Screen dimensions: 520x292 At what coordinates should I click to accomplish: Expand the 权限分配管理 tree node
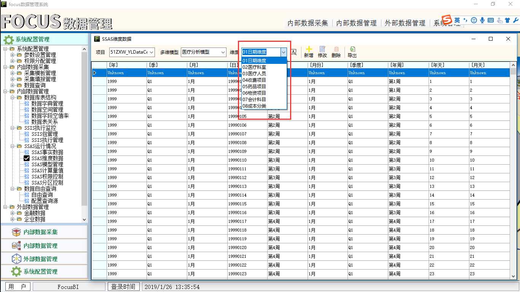(x=12, y=61)
